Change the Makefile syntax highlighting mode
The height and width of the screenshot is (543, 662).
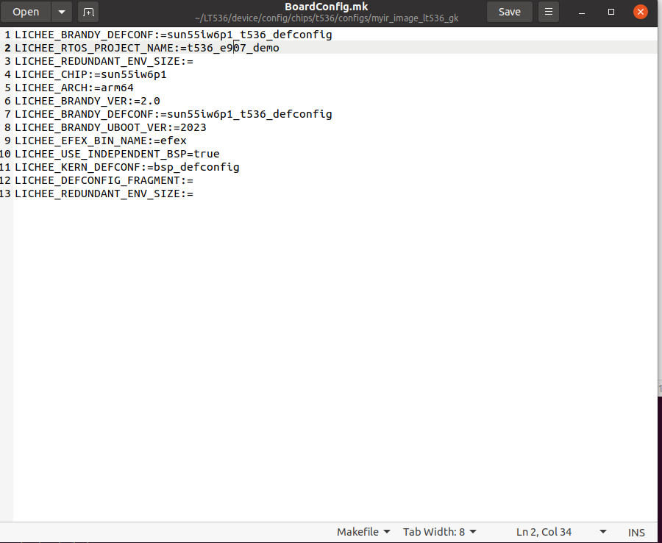click(363, 532)
